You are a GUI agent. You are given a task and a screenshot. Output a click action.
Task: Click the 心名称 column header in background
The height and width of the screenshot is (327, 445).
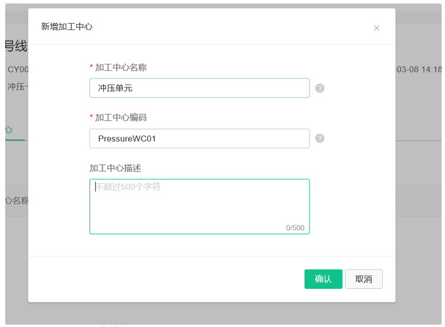pyautogui.click(x=17, y=201)
